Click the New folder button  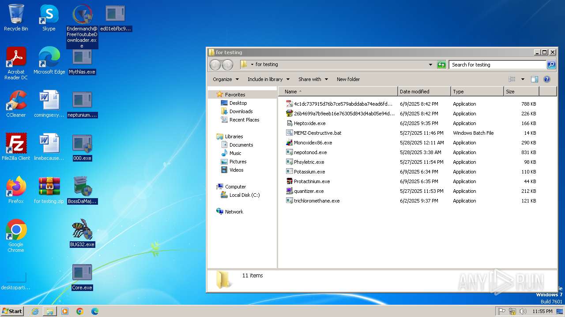348,79
